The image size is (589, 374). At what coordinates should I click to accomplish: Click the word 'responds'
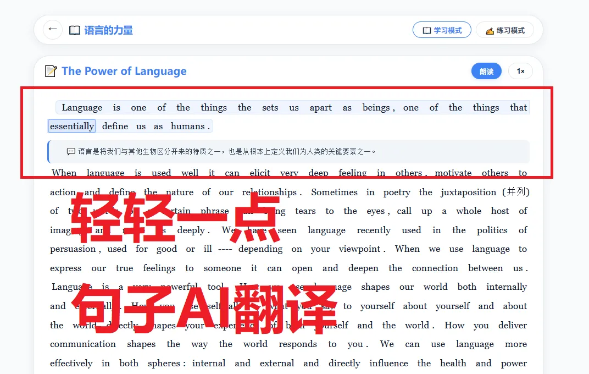click(297, 344)
